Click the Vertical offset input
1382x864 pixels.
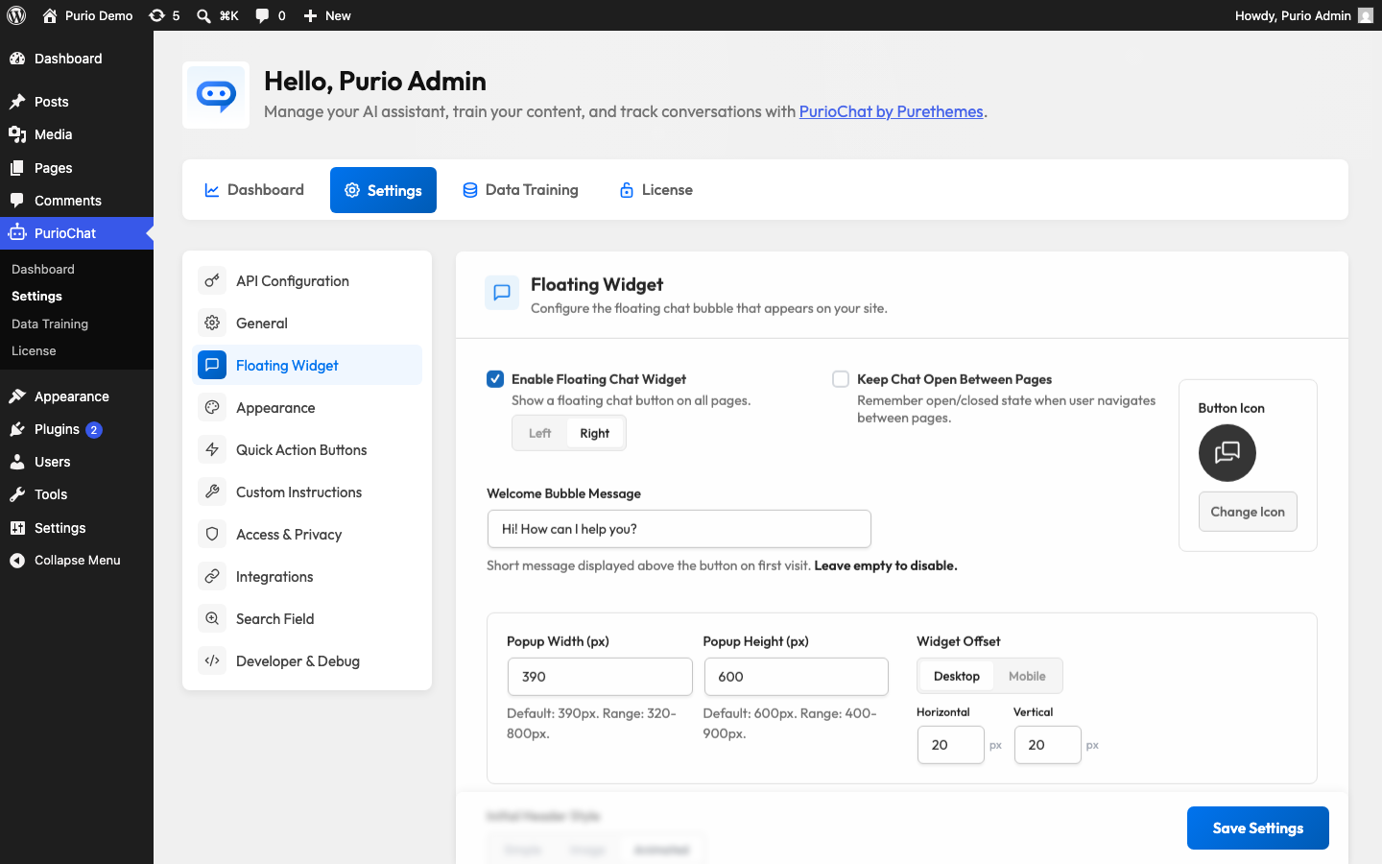tap(1048, 745)
